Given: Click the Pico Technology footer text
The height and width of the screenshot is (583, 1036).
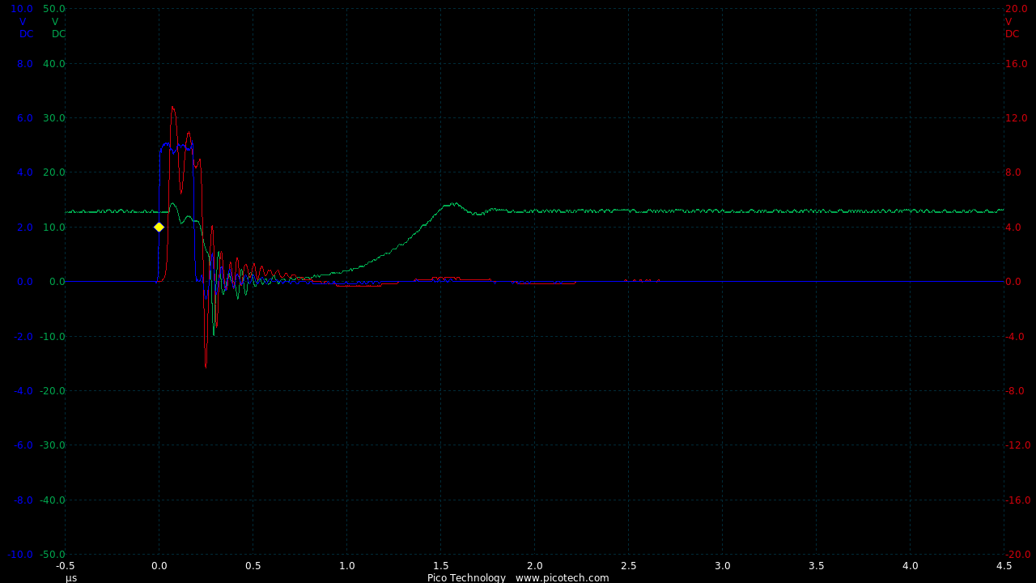Looking at the screenshot, I should pyautogui.click(x=466, y=577).
